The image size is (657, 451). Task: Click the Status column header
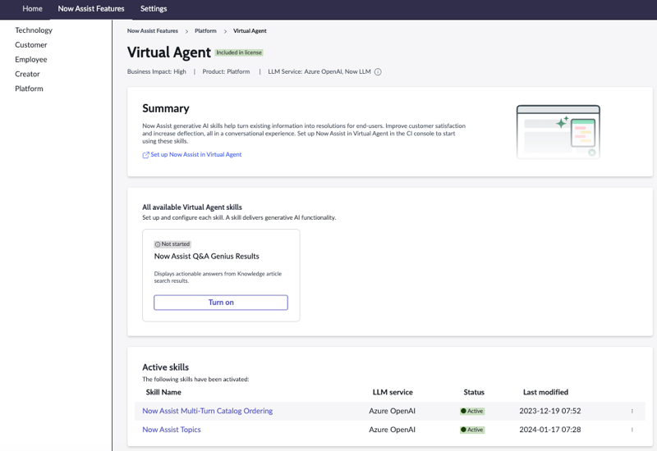pos(474,393)
